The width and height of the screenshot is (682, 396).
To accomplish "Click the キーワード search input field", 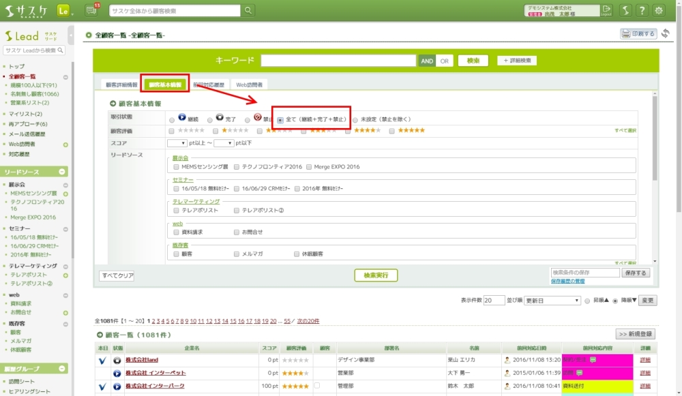I will click(338, 61).
